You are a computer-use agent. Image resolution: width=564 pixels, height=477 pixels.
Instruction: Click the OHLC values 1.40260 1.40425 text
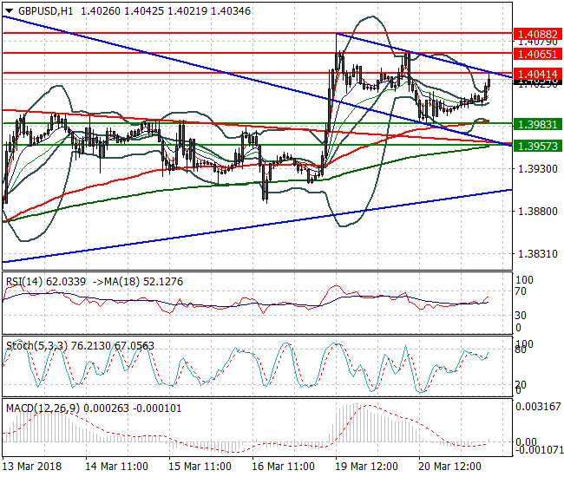[122, 11]
